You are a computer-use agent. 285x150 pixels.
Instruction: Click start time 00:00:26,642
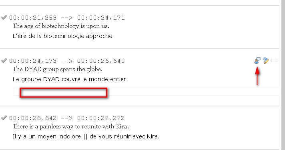33,118
